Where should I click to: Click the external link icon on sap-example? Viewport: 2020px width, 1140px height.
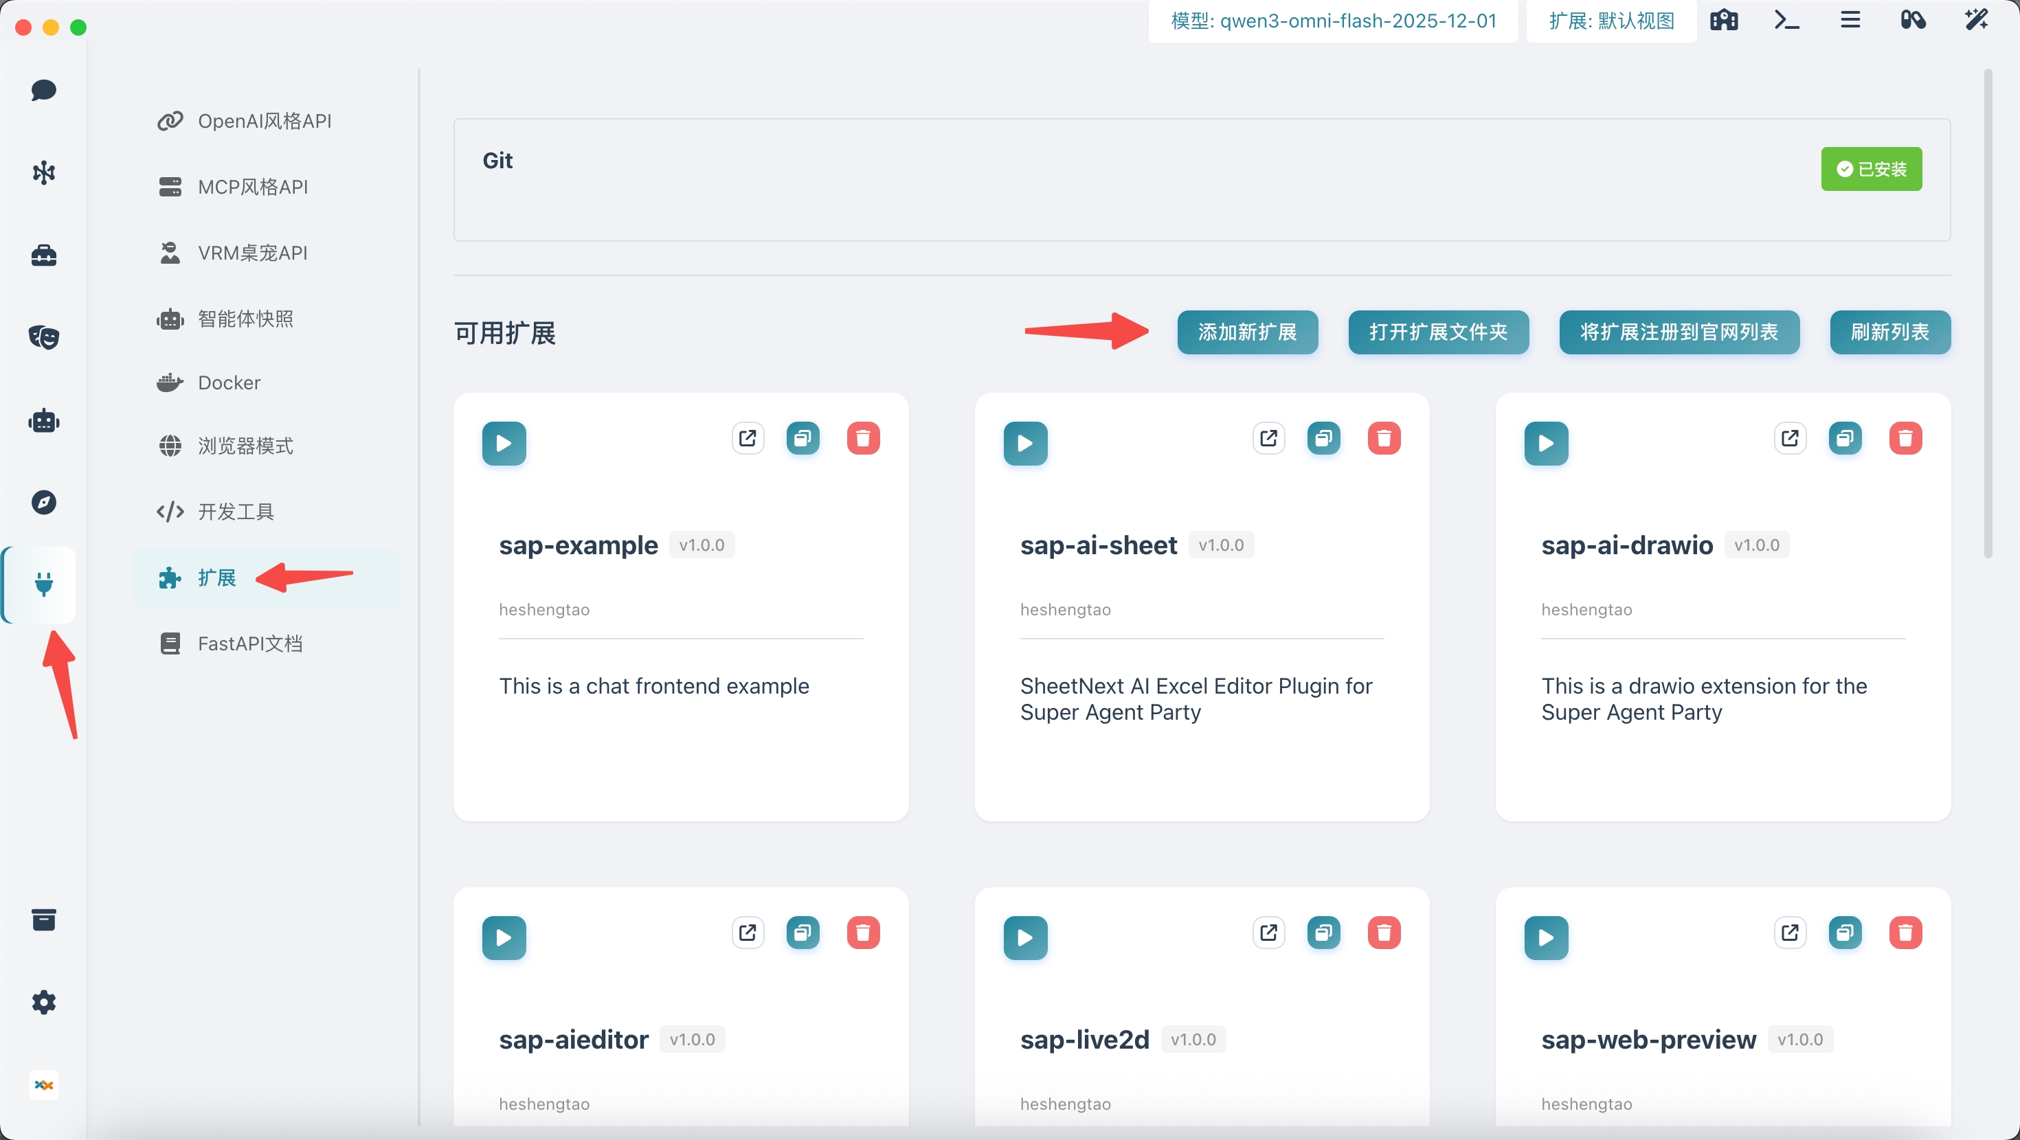coord(748,438)
